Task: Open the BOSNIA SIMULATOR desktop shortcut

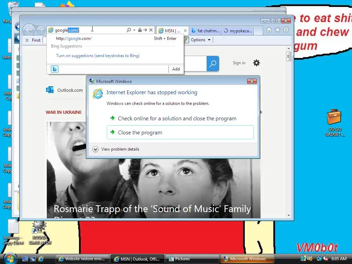Action: (40, 233)
